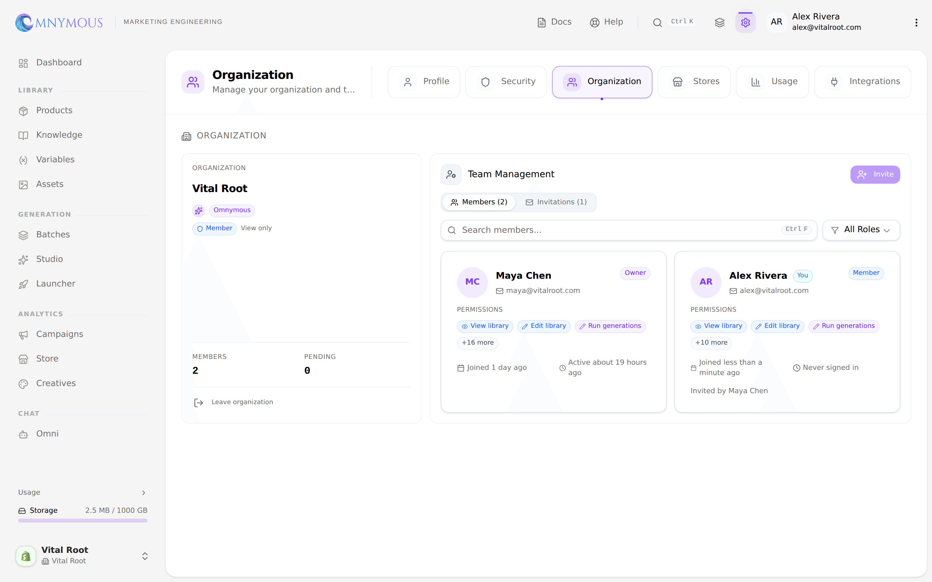Viewport: 932px width, 582px height.
Task: Click Maya Chen's Owner badge
Action: point(635,273)
